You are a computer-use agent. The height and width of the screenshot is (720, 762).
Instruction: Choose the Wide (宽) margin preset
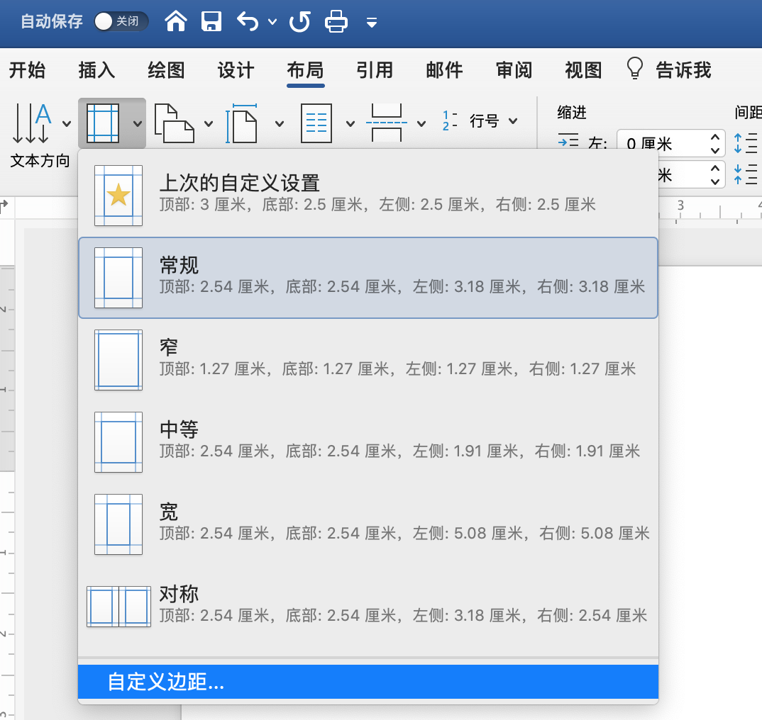click(368, 523)
